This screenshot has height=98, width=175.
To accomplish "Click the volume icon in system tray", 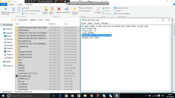I will pos(156,96).
